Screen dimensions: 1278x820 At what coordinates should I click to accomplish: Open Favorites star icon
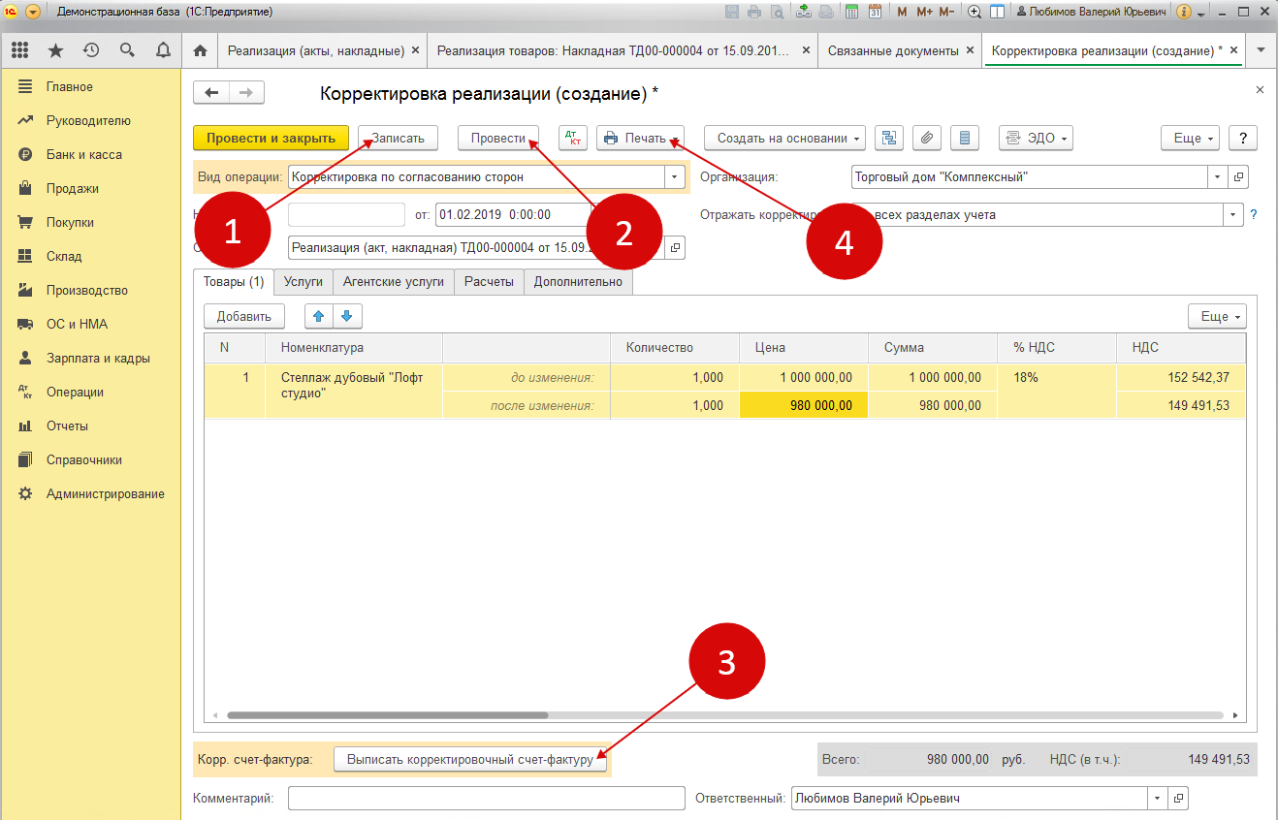(x=55, y=50)
